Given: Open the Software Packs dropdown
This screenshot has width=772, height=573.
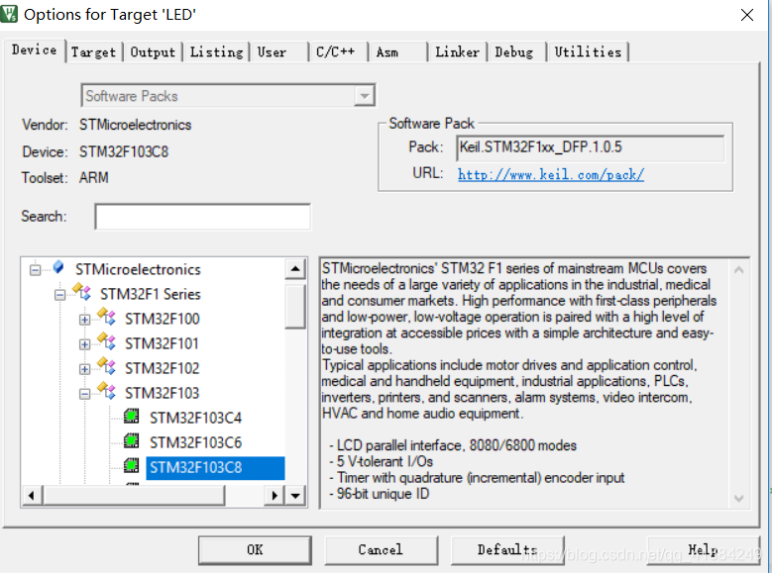Looking at the screenshot, I should click(365, 95).
